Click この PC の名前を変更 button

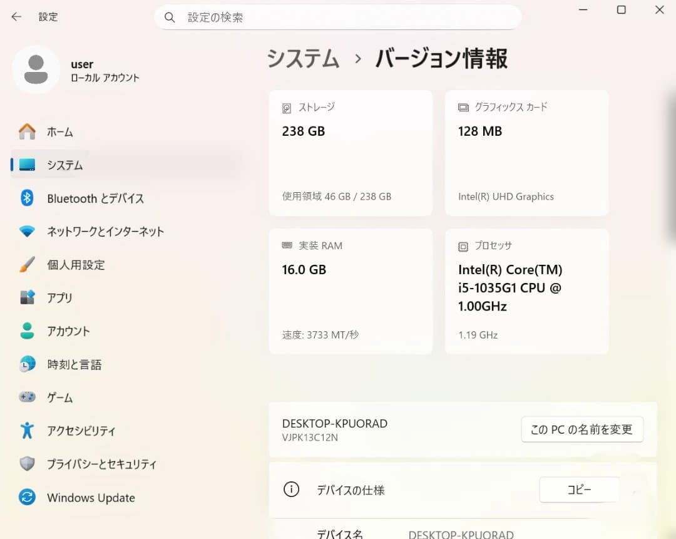[x=581, y=429]
